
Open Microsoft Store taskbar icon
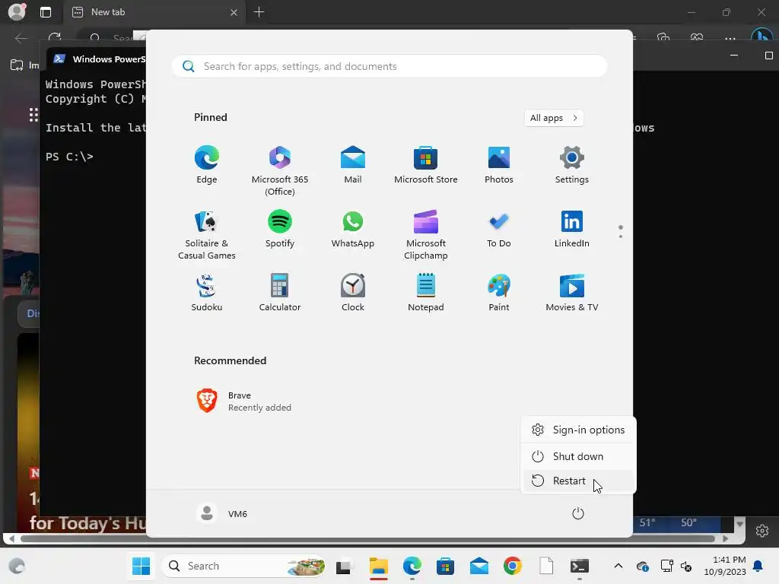[x=446, y=566]
